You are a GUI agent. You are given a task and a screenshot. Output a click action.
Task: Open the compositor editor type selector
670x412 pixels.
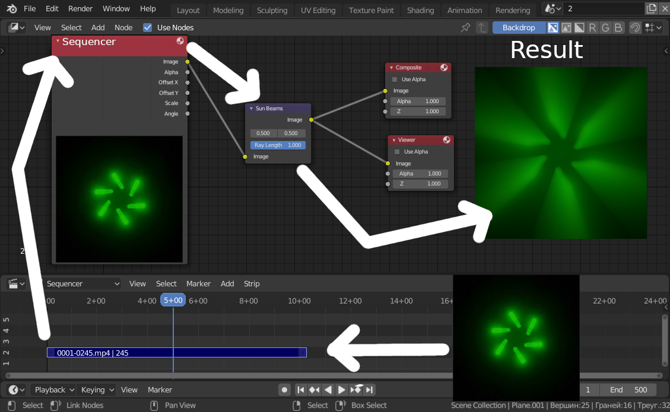16,28
